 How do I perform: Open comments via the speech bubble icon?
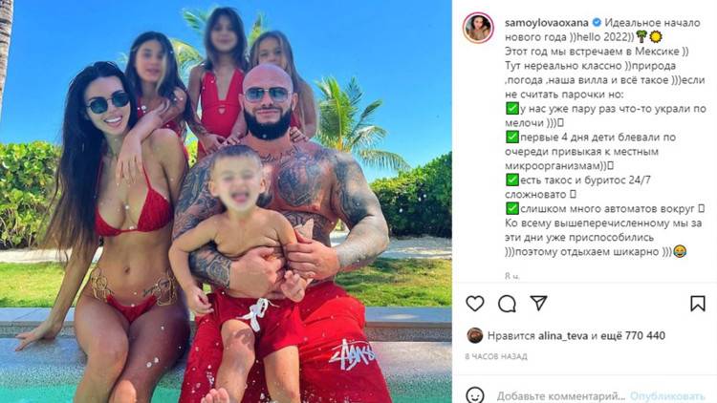coord(507,304)
